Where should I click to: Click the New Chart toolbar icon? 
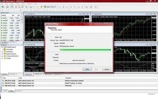(x=3, y=7)
